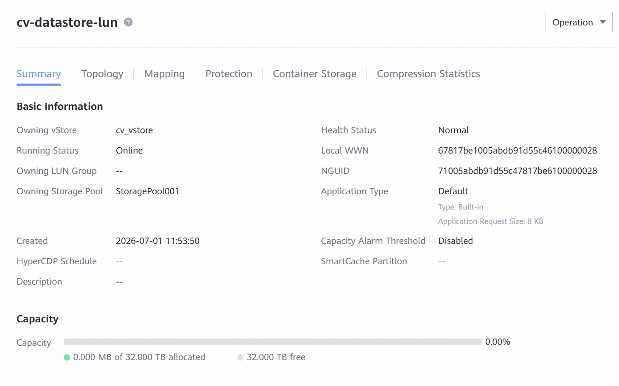This screenshot has height=386, width=619.
Task: Click the Disabled capacity alarm threshold value
Action: click(x=456, y=241)
